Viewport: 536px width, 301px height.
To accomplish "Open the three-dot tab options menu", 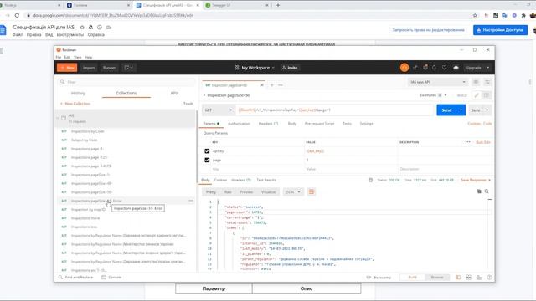I will (x=281, y=85).
